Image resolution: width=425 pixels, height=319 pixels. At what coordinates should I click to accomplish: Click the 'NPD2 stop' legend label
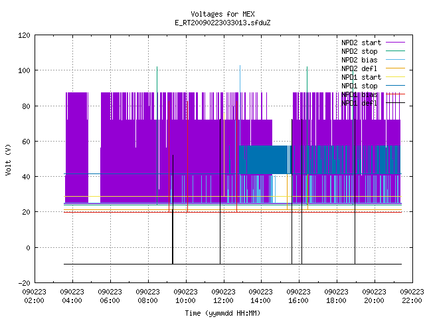click(x=359, y=51)
